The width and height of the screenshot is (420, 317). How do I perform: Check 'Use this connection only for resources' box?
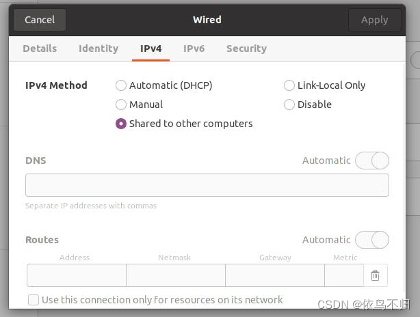point(34,300)
